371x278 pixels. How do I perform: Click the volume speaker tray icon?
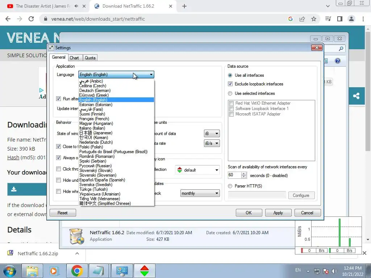point(334,271)
